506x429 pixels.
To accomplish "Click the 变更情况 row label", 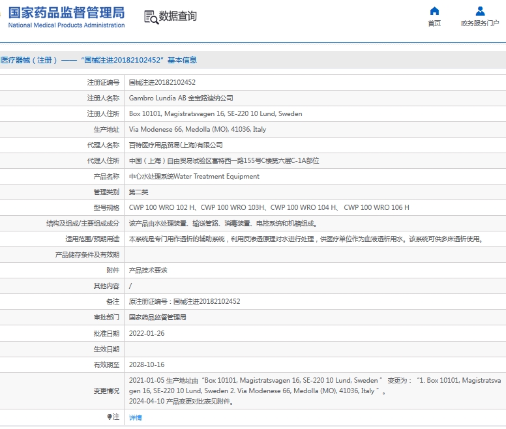I will [106, 391].
